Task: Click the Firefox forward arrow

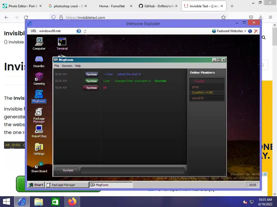Action: tap(16, 17)
